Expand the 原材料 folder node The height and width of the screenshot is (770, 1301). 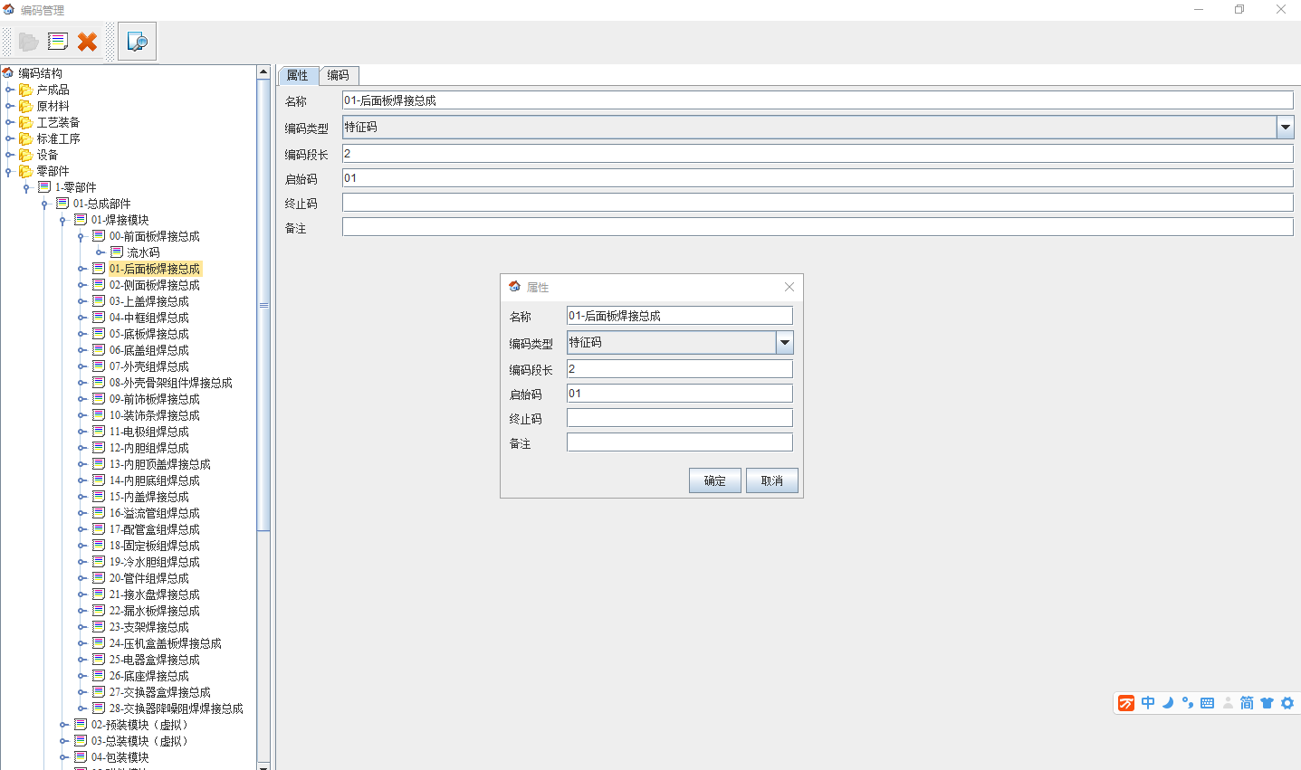[x=9, y=106]
